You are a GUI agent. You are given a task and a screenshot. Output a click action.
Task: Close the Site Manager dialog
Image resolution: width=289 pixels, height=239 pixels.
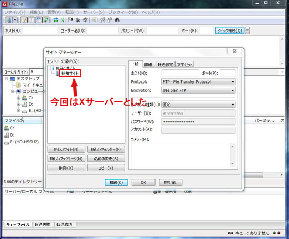[x=234, y=51]
